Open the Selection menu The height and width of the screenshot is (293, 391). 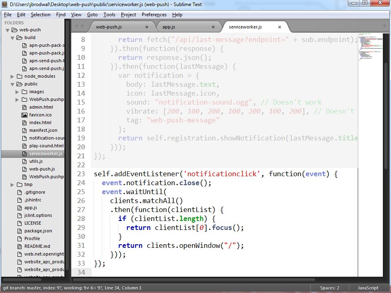point(41,15)
